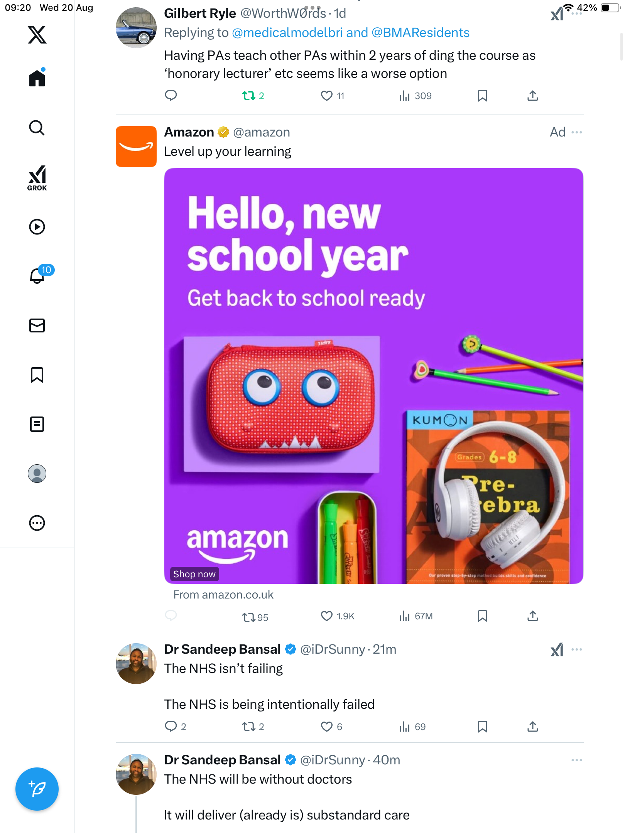Open the @BMAResidents mention link

(421, 33)
